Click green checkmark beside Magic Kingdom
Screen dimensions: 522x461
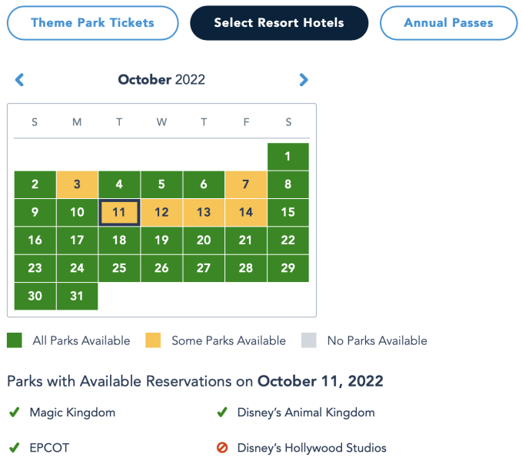click(x=14, y=413)
